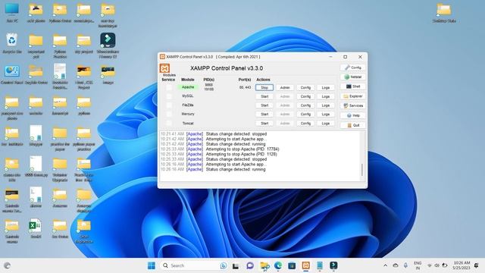This screenshot has width=485, height=273.
Task: Toggle FileZilla service checkbox
Action: click(x=169, y=105)
